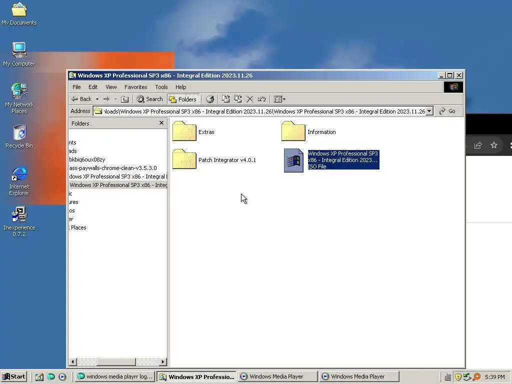Image resolution: width=512 pixels, height=384 pixels.
Task: Click the orange magnifier tray icon
Action: [x=476, y=377]
